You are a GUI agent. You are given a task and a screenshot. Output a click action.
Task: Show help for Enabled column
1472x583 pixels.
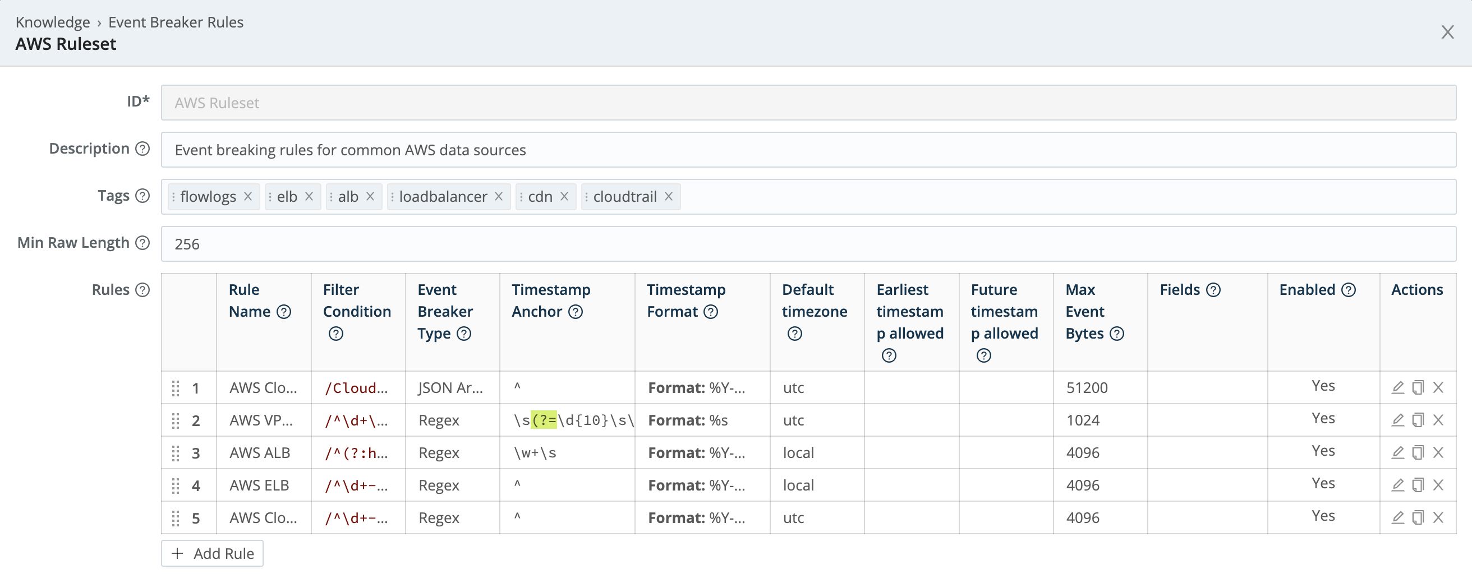pyautogui.click(x=1349, y=289)
